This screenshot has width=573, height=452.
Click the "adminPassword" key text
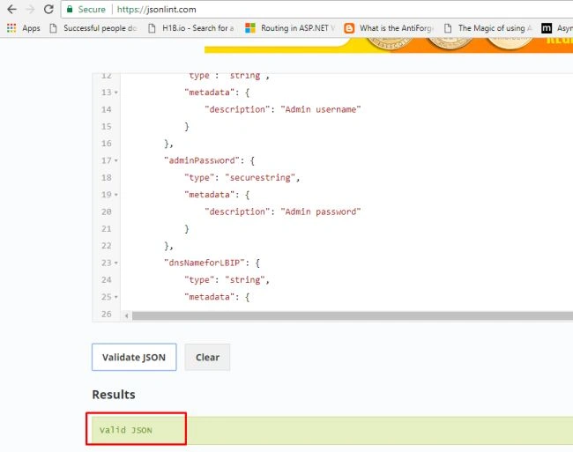tap(202, 160)
